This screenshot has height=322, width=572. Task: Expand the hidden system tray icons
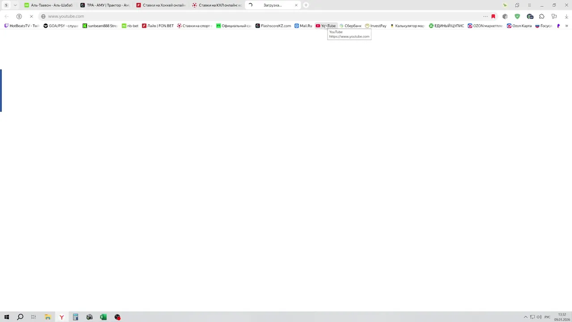(x=526, y=317)
